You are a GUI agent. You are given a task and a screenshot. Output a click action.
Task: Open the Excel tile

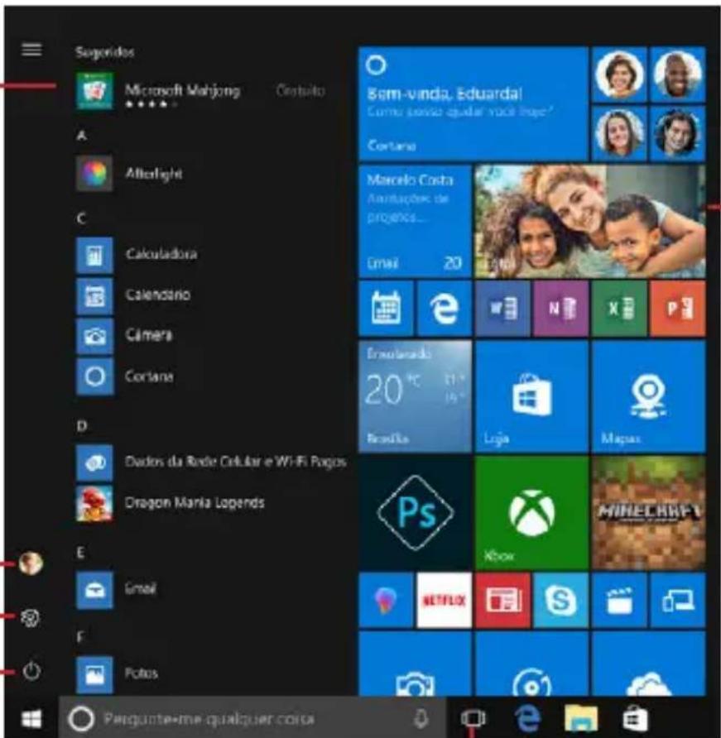pos(618,307)
